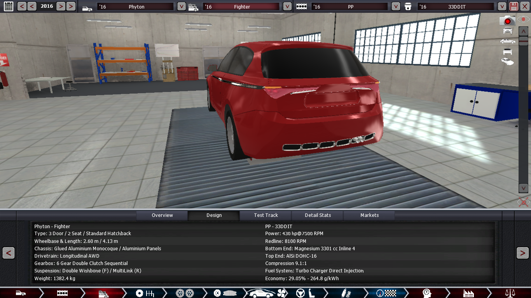531x298 pixels.
Task: Expand the Fighter trim dropdown
Action: click(287, 7)
